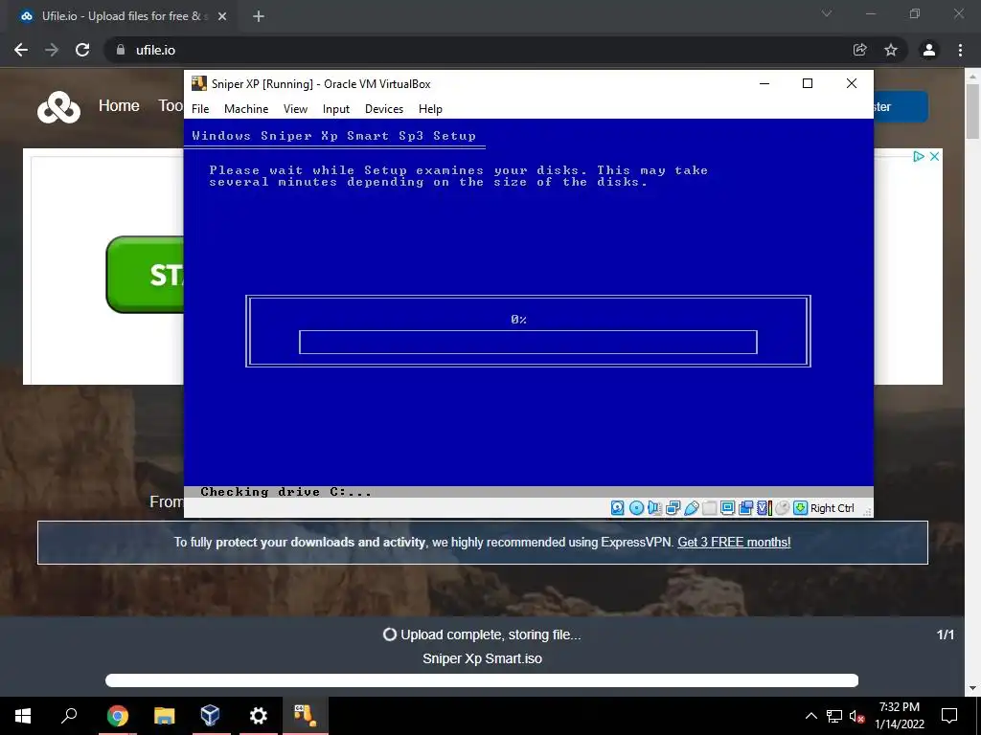Open the VirtualBox File menu

200,109
